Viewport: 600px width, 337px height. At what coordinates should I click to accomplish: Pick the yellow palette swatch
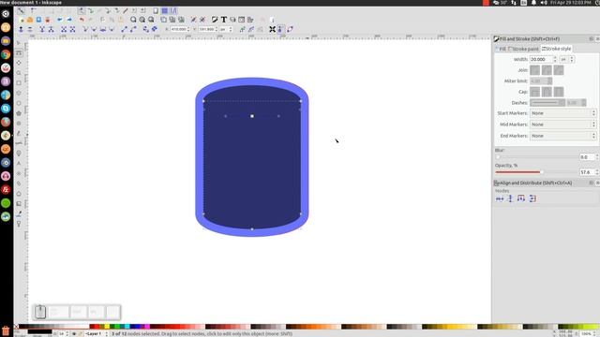point(107,327)
